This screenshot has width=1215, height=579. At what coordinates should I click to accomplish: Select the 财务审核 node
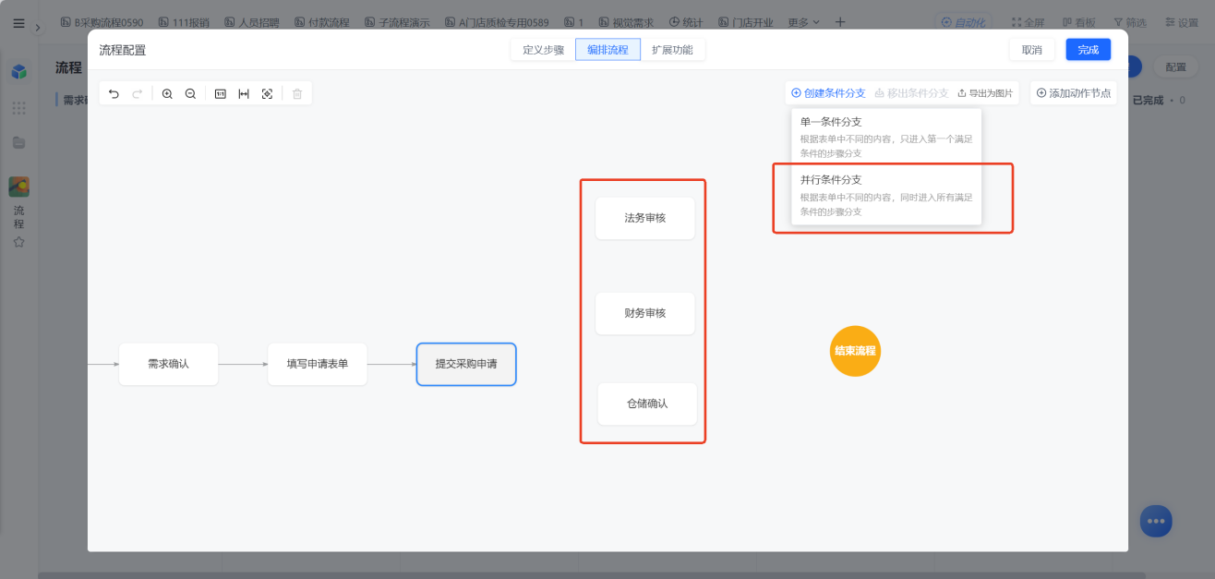coord(644,313)
